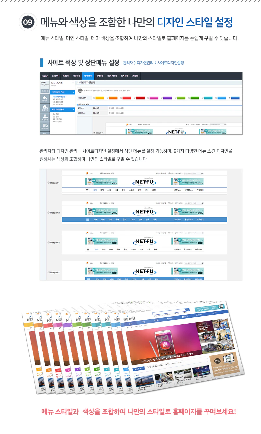Collapse the 개별디자인관리 section arrow
The width and height of the screenshot is (261, 434).
point(73,110)
